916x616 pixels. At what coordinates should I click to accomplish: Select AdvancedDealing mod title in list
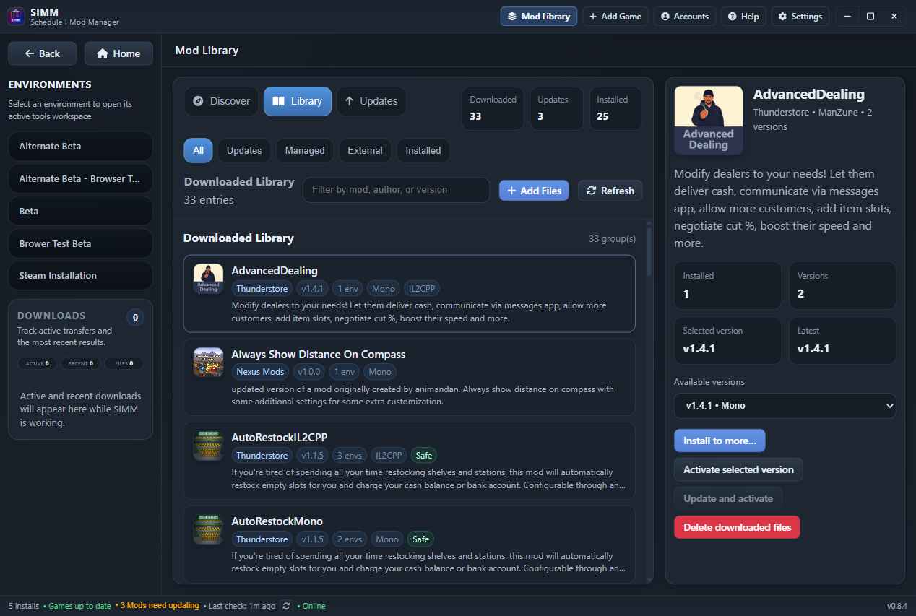[275, 271]
